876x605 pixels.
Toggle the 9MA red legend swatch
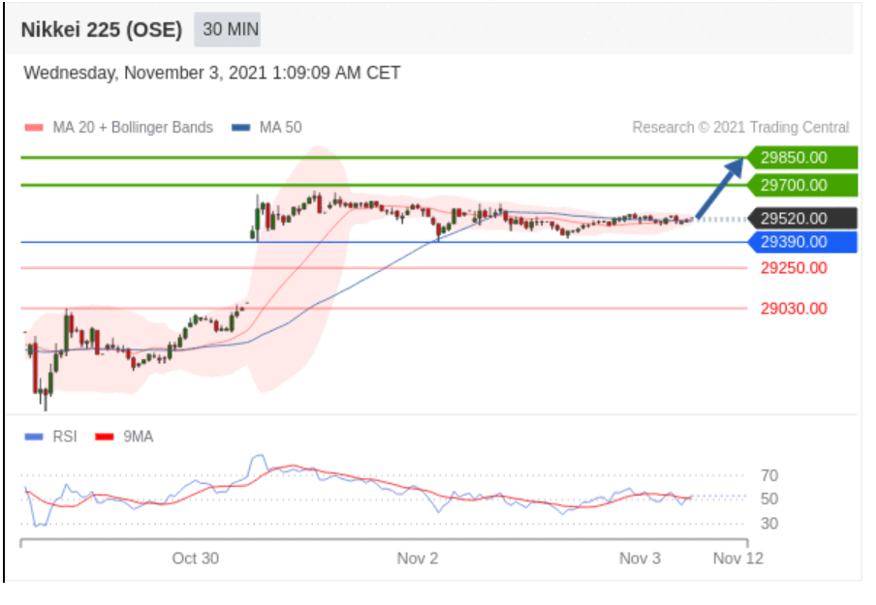pos(105,437)
